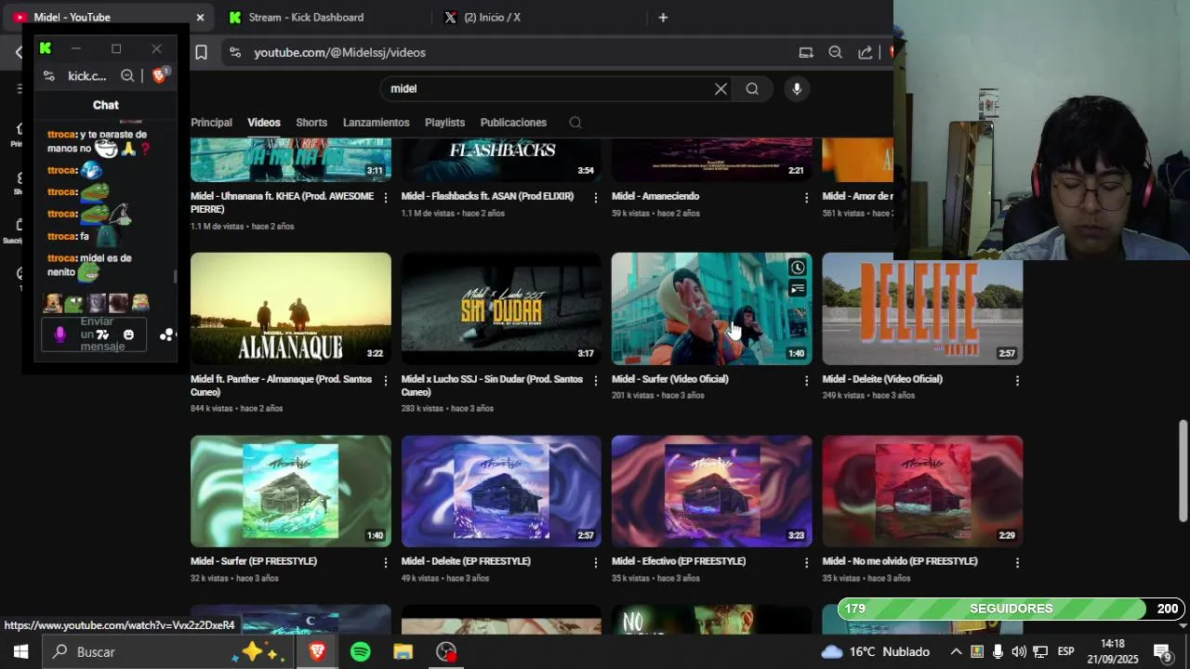Open the Deleite orange text thumbnail
The image size is (1190, 669).
(922, 308)
